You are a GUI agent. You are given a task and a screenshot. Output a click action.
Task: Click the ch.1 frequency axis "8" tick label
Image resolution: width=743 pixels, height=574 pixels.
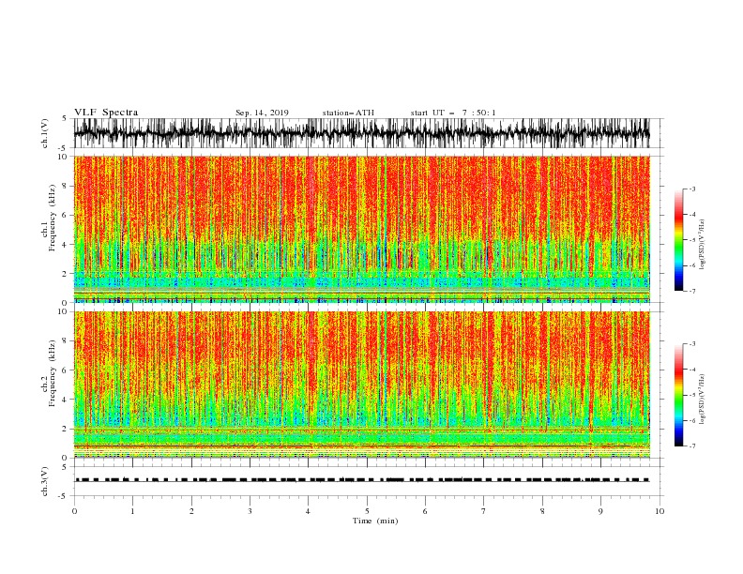click(65, 186)
